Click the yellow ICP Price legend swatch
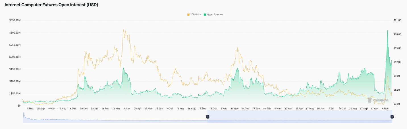The image size is (407, 129). [x=188, y=14]
